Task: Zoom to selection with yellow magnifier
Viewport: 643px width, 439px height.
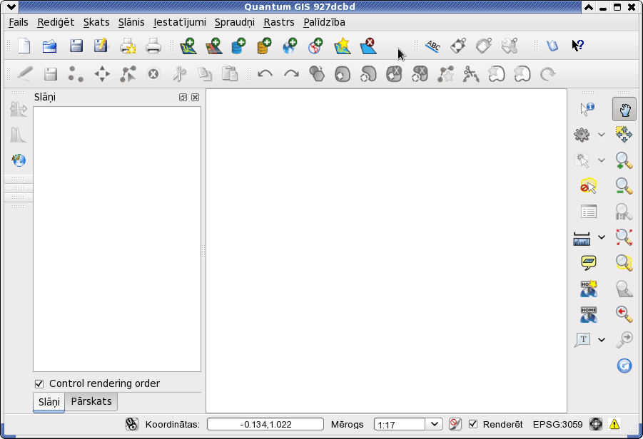Action: 624,262
